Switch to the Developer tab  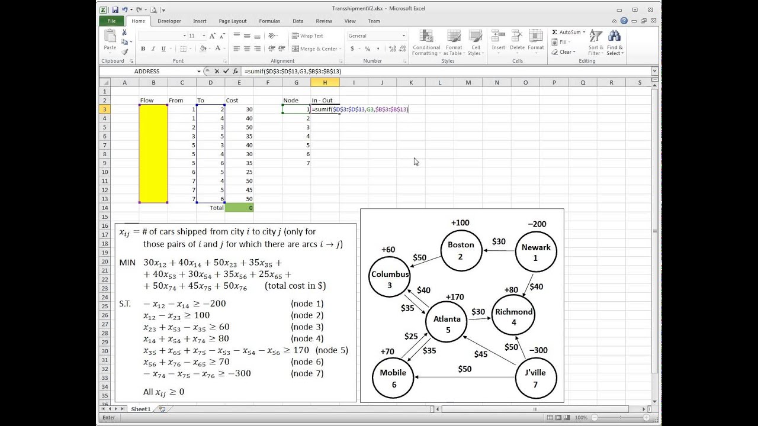point(169,21)
